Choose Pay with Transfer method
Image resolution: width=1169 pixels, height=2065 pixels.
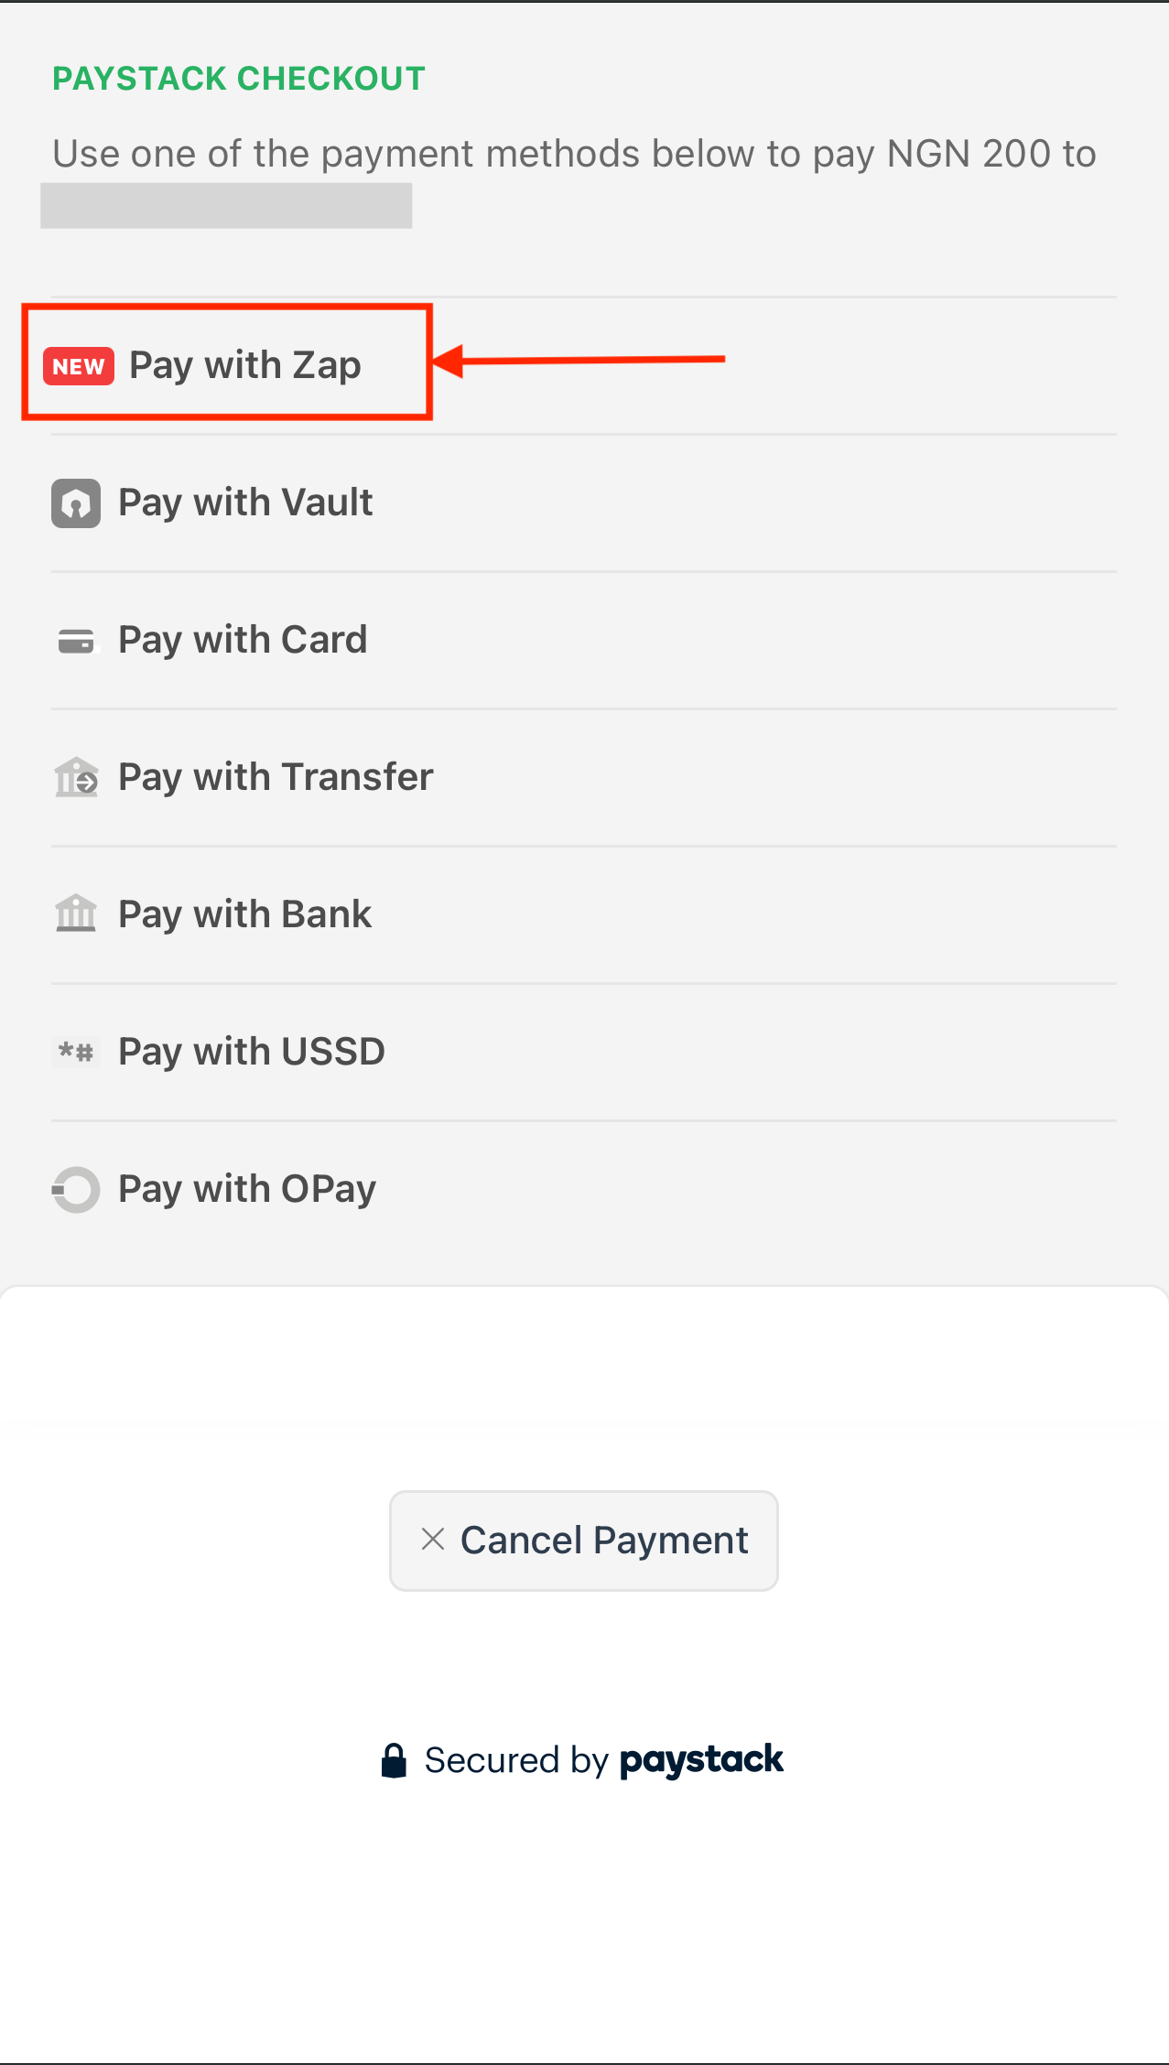pyautogui.click(x=276, y=777)
